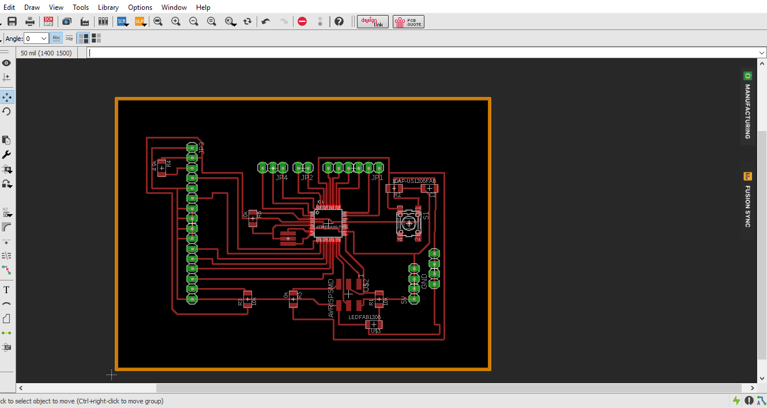767x408 pixels.
Task: Expand the command line history dropdown
Action: (x=762, y=53)
